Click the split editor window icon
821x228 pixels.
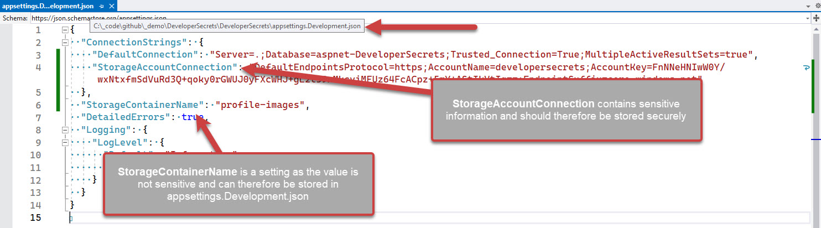coord(816,18)
